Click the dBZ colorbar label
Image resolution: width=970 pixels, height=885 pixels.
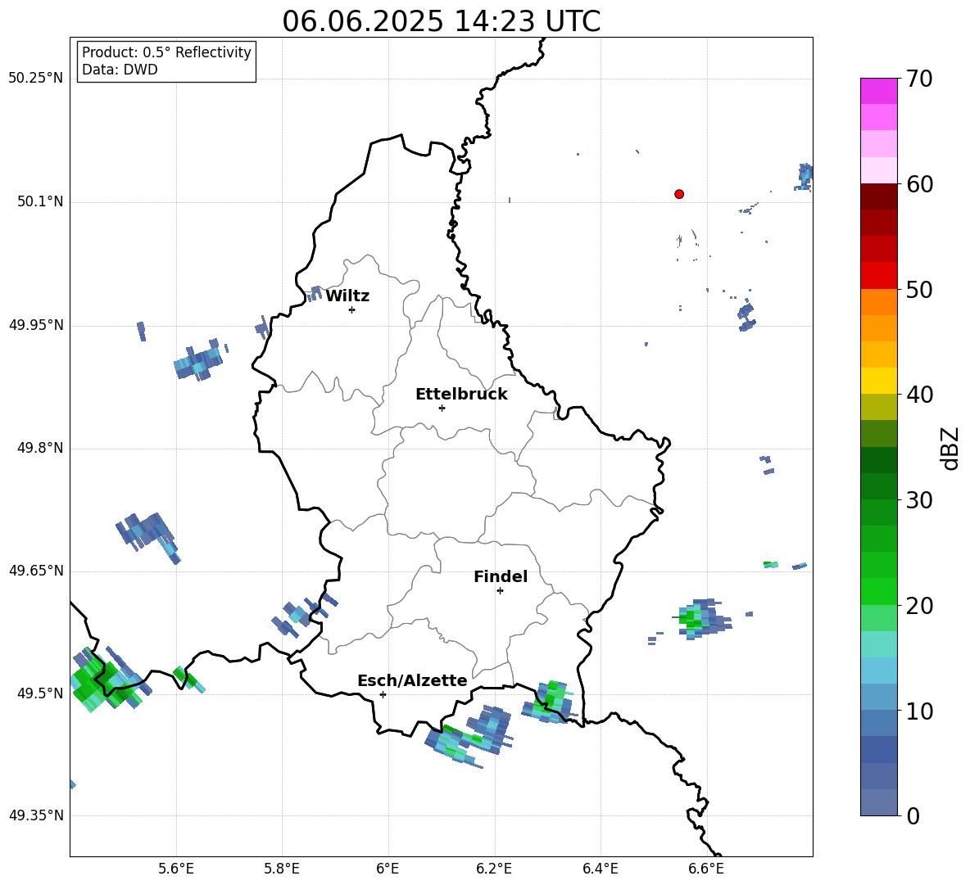click(x=950, y=448)
